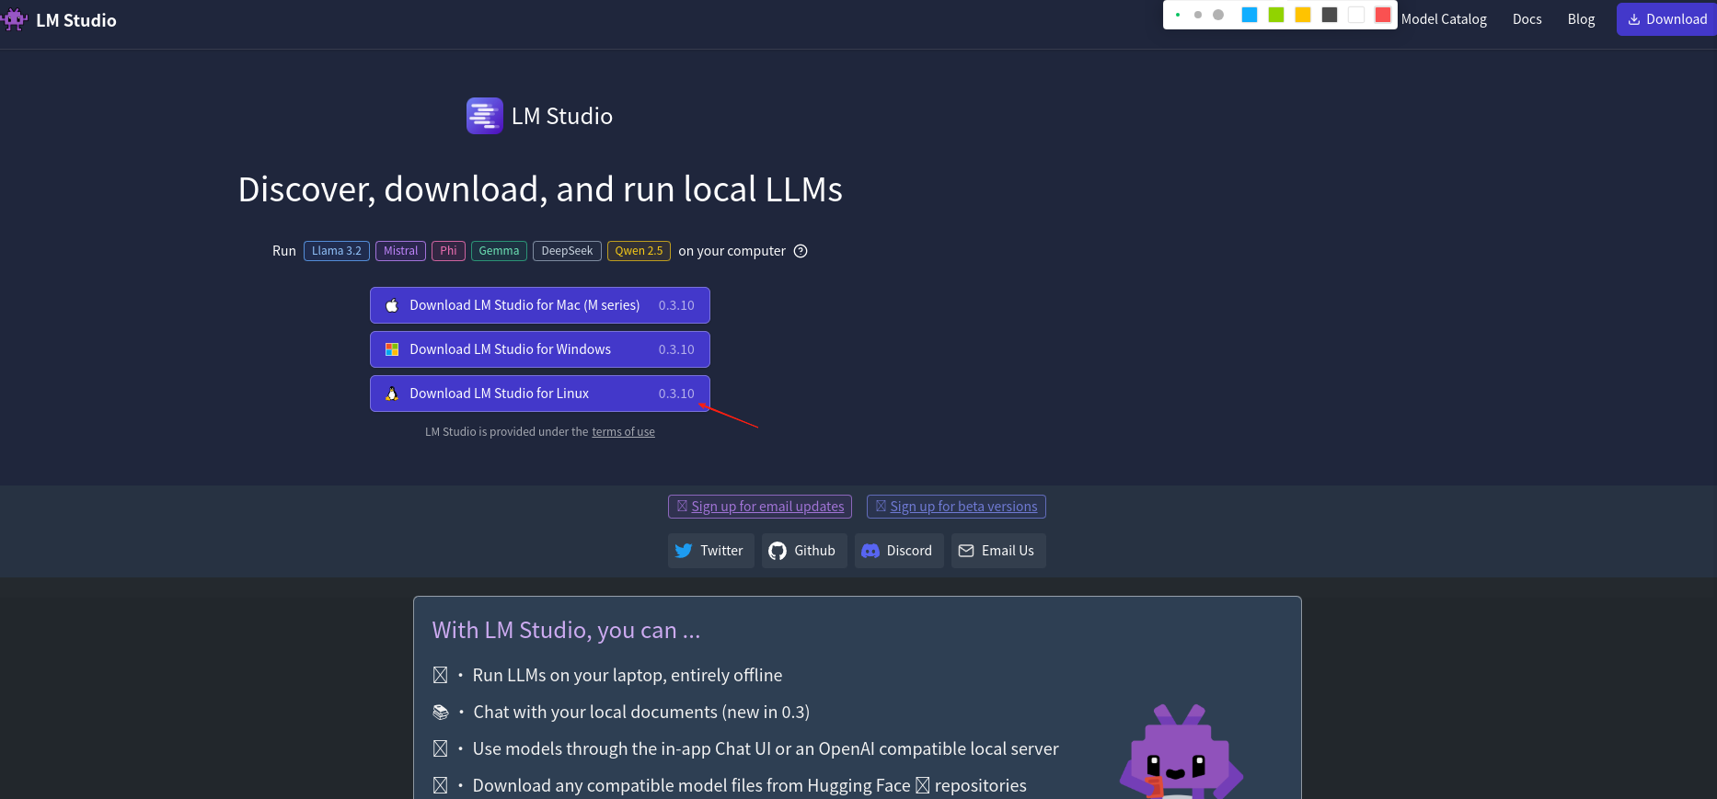Open the Github social link

(x=803, y=551)
